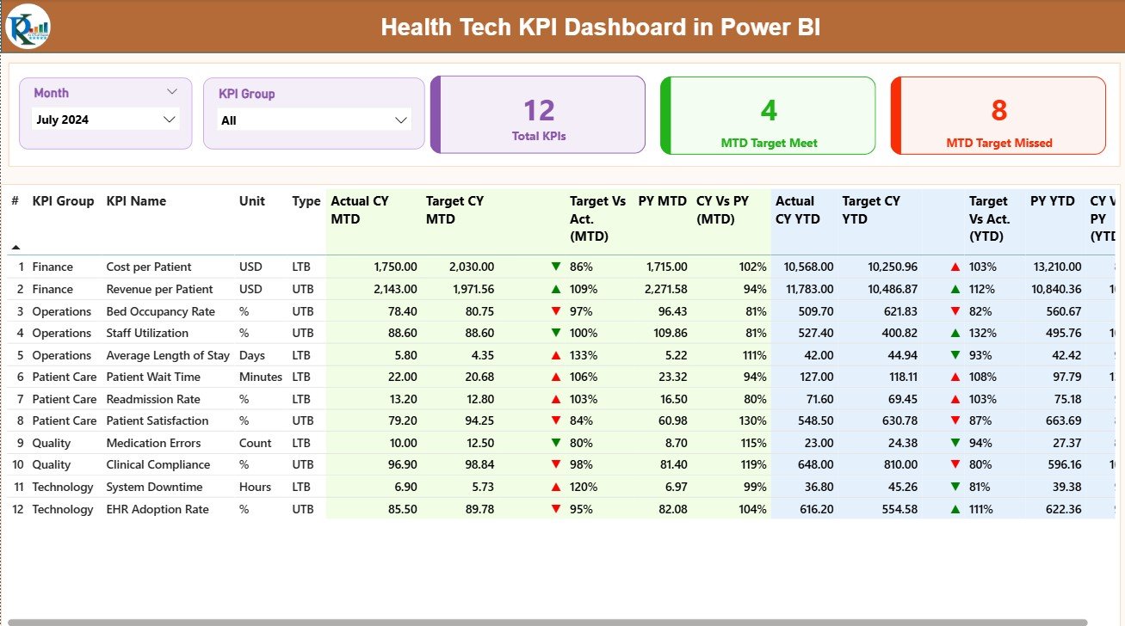
Task: Click the dashboard logo in header
Action: click(x=28, y=27)
